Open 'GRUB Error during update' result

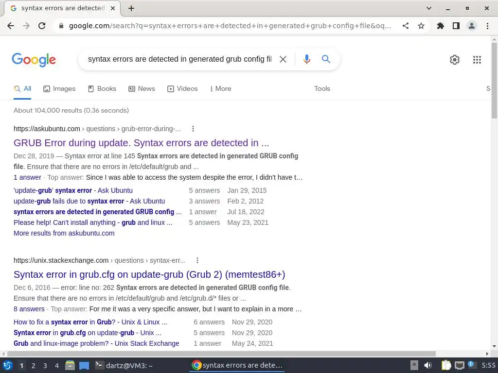tap(142, 143)
